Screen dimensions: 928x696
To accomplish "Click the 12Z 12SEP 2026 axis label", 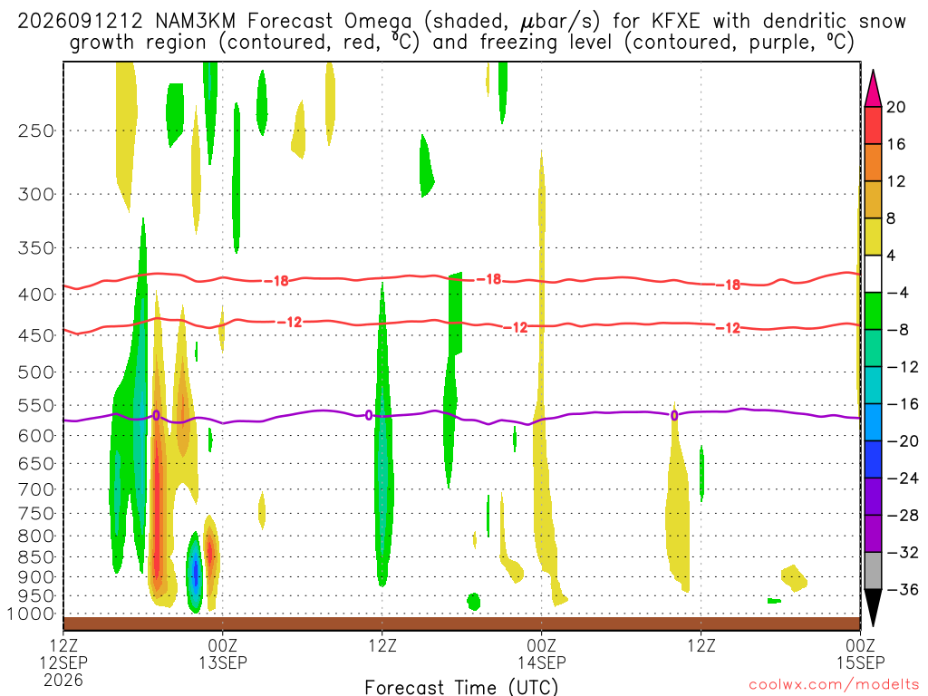I will point(63,662).
